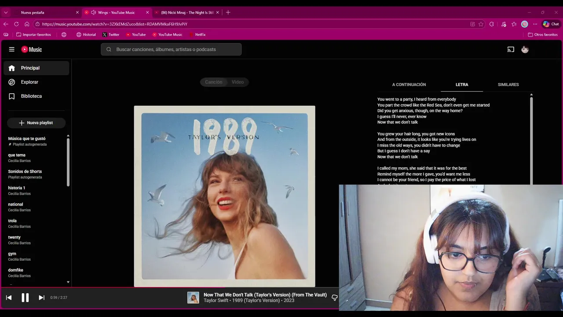Click the Taylor Swift artist line in player

point(249,301)
